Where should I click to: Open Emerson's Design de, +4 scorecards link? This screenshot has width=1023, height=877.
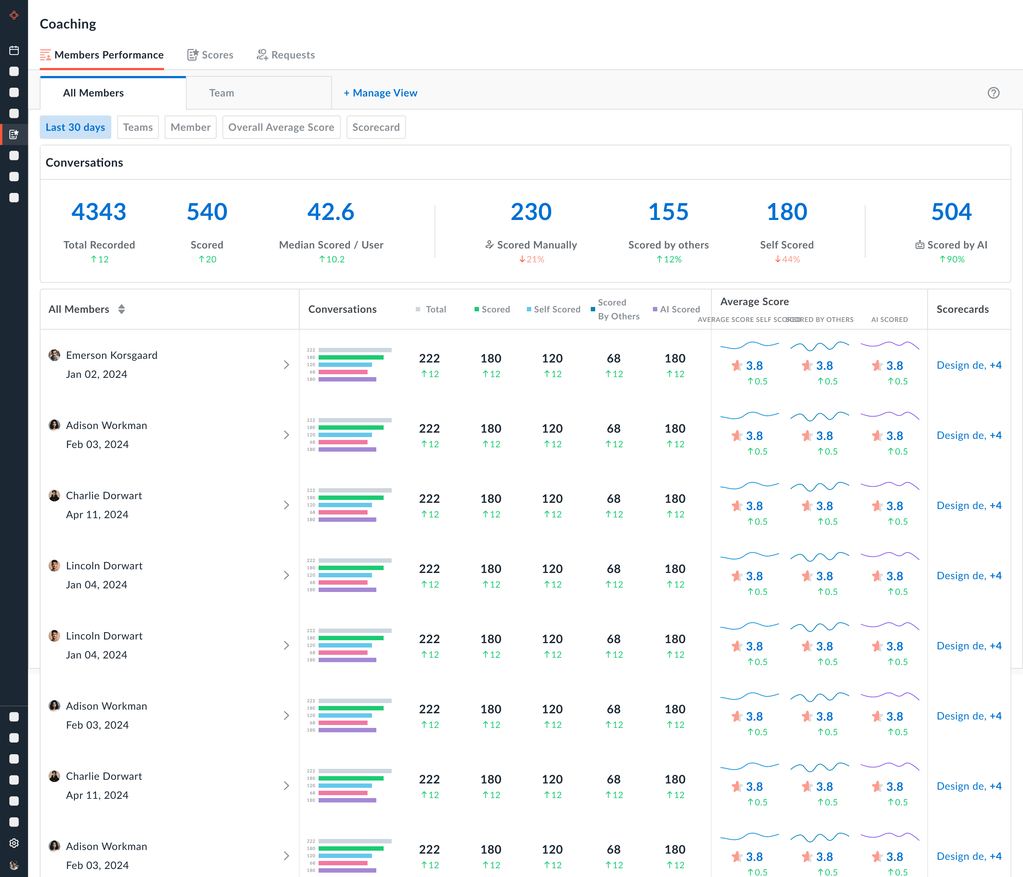(x=969, y=365)
